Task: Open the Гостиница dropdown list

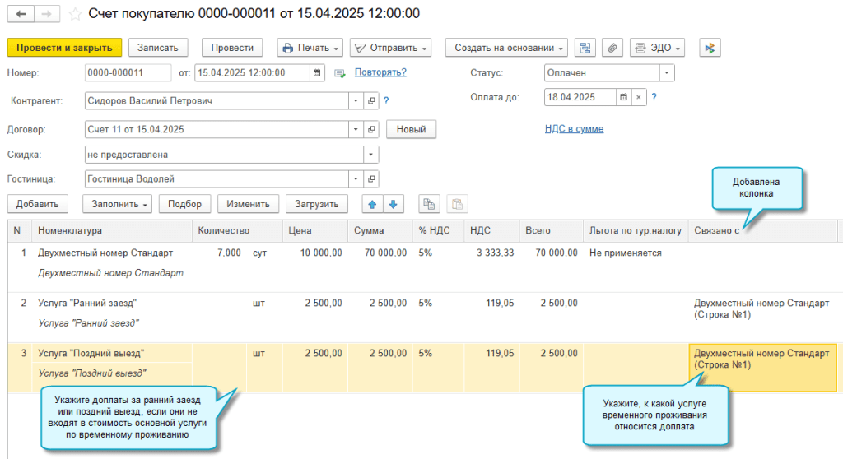Action: pos(356,179)
